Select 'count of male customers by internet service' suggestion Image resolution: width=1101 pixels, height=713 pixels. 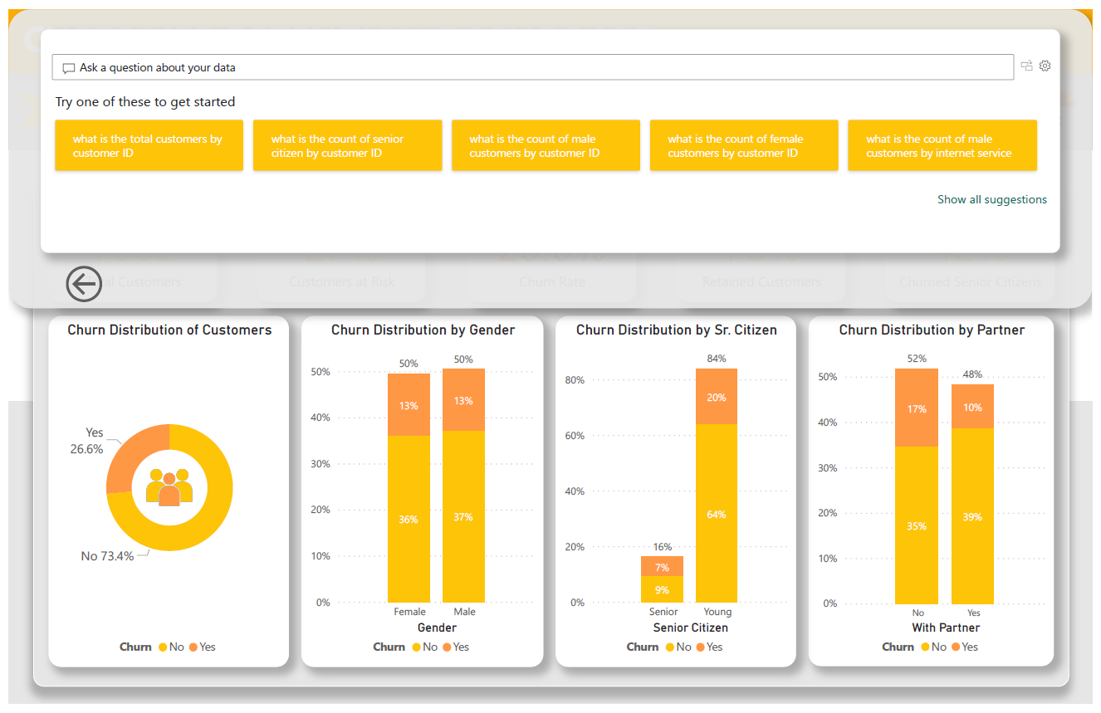point(942,145)
